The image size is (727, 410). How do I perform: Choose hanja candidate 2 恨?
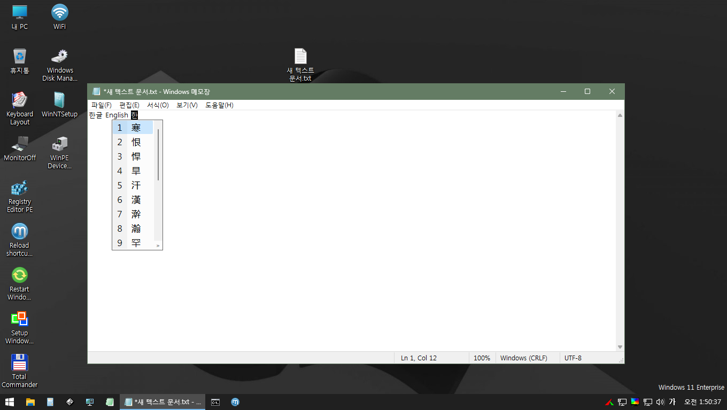pyautogui.click(x=133, y=142)
